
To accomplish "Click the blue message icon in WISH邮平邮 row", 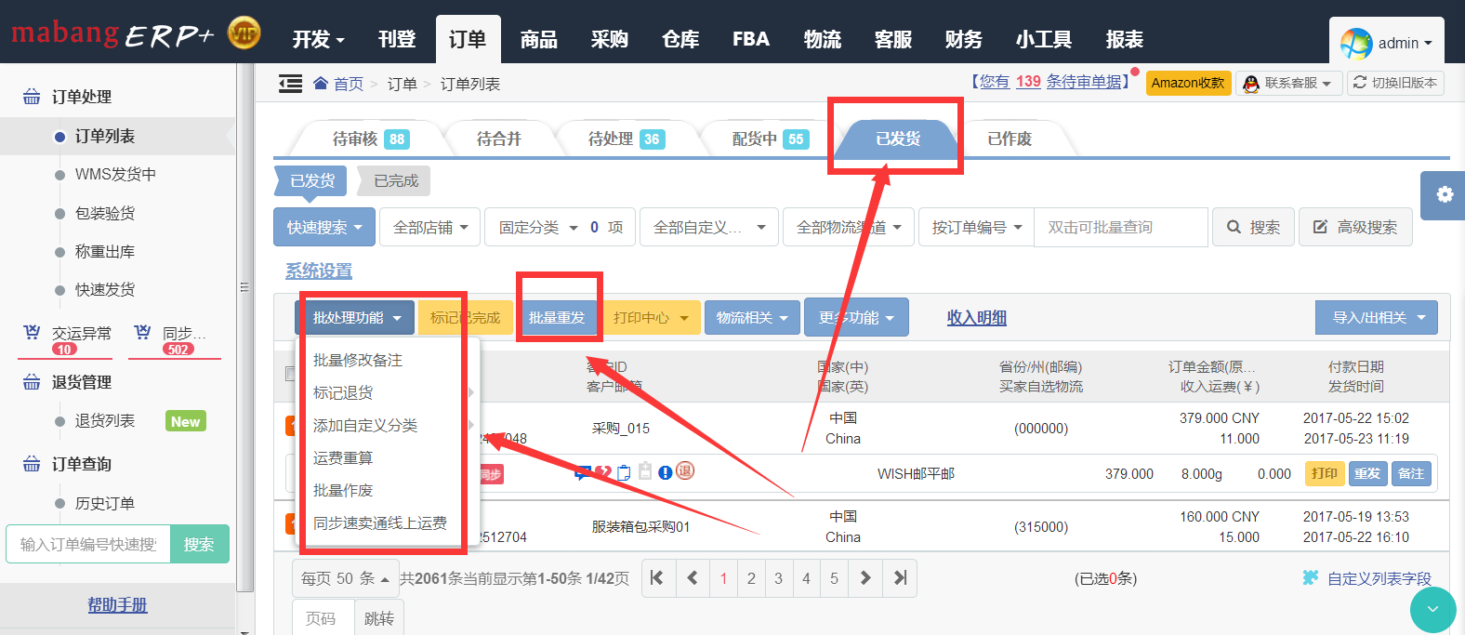I will click(x=583, y=472).
